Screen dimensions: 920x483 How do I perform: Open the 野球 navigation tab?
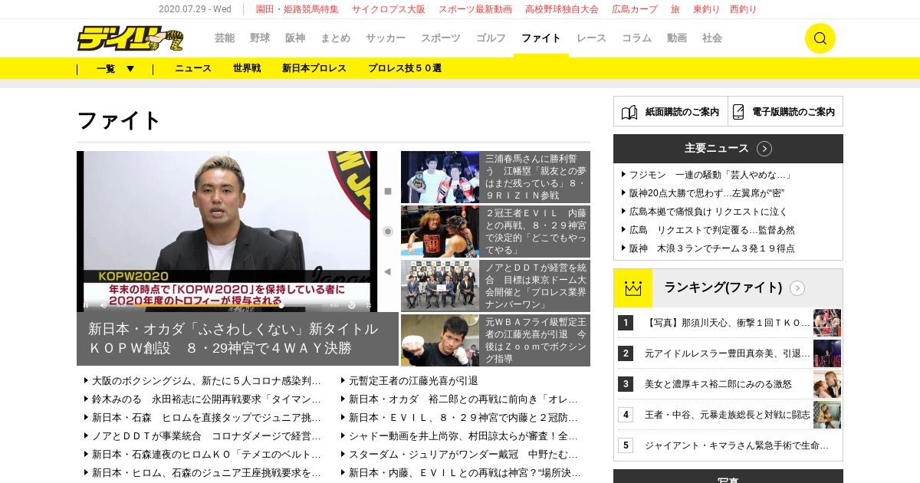[x=260, y=38]
